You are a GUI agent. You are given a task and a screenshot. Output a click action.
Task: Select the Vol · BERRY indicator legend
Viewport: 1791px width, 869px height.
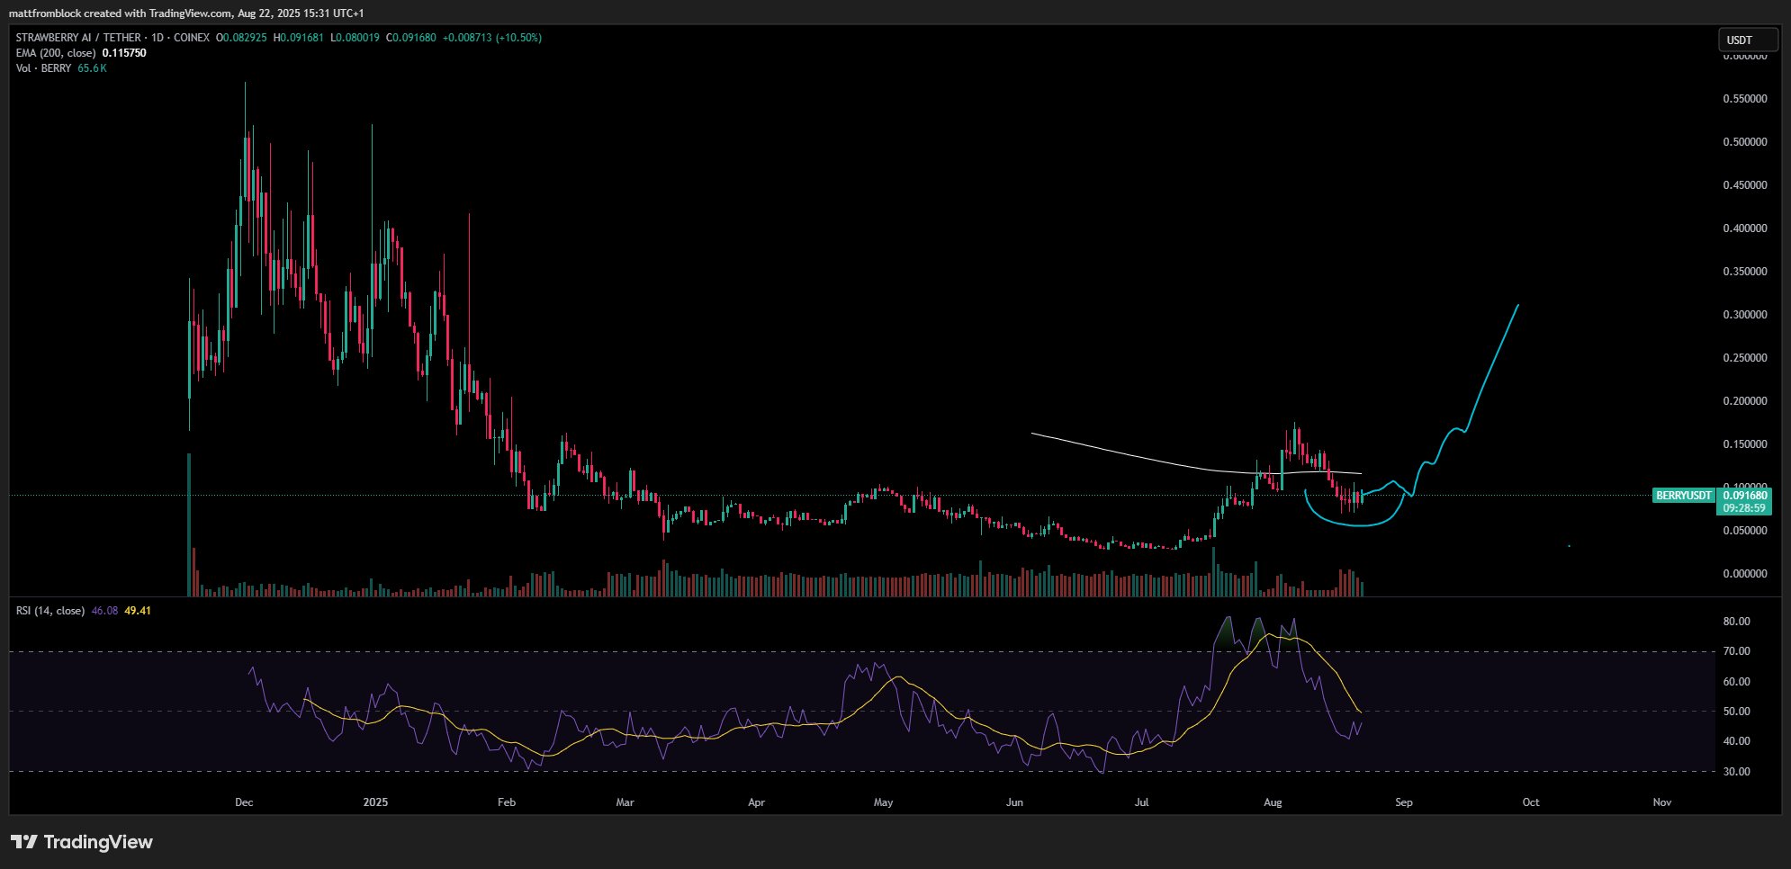(x=43, y=68)
